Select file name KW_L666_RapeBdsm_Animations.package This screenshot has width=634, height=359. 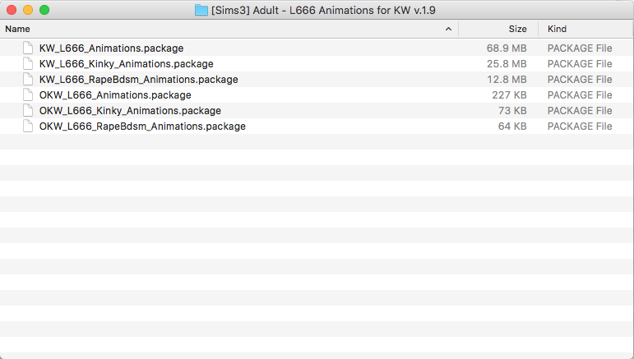coord(139,80)
